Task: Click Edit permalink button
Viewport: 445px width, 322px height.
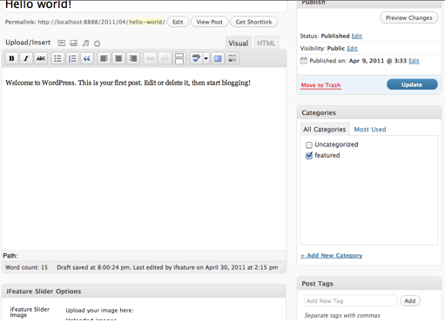Action: pyautogui.click(x=178, y=22)
